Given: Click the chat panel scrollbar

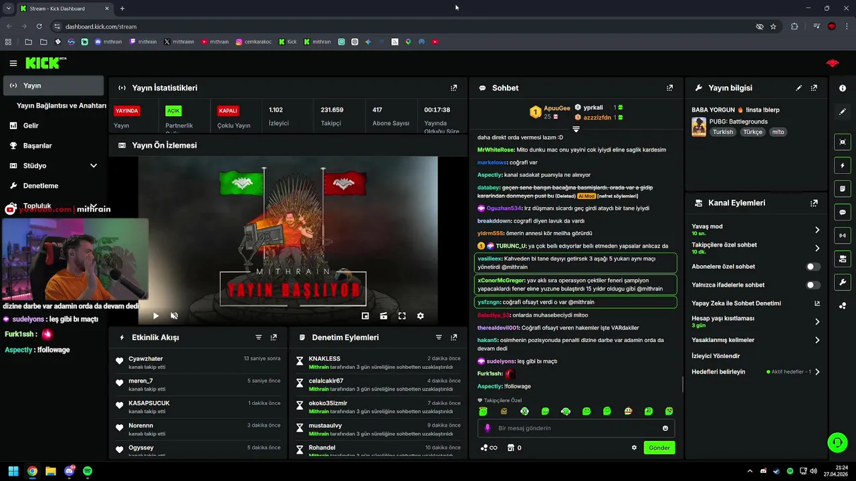Looking at the screenshot, I should point(682,384).
